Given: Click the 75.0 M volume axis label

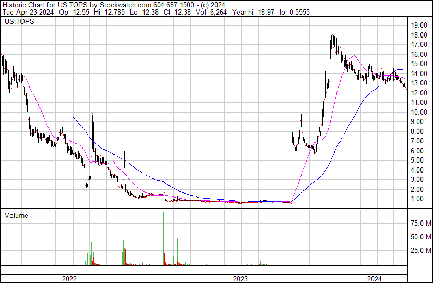Looking at the screenshot, I should tap(420, 223).
